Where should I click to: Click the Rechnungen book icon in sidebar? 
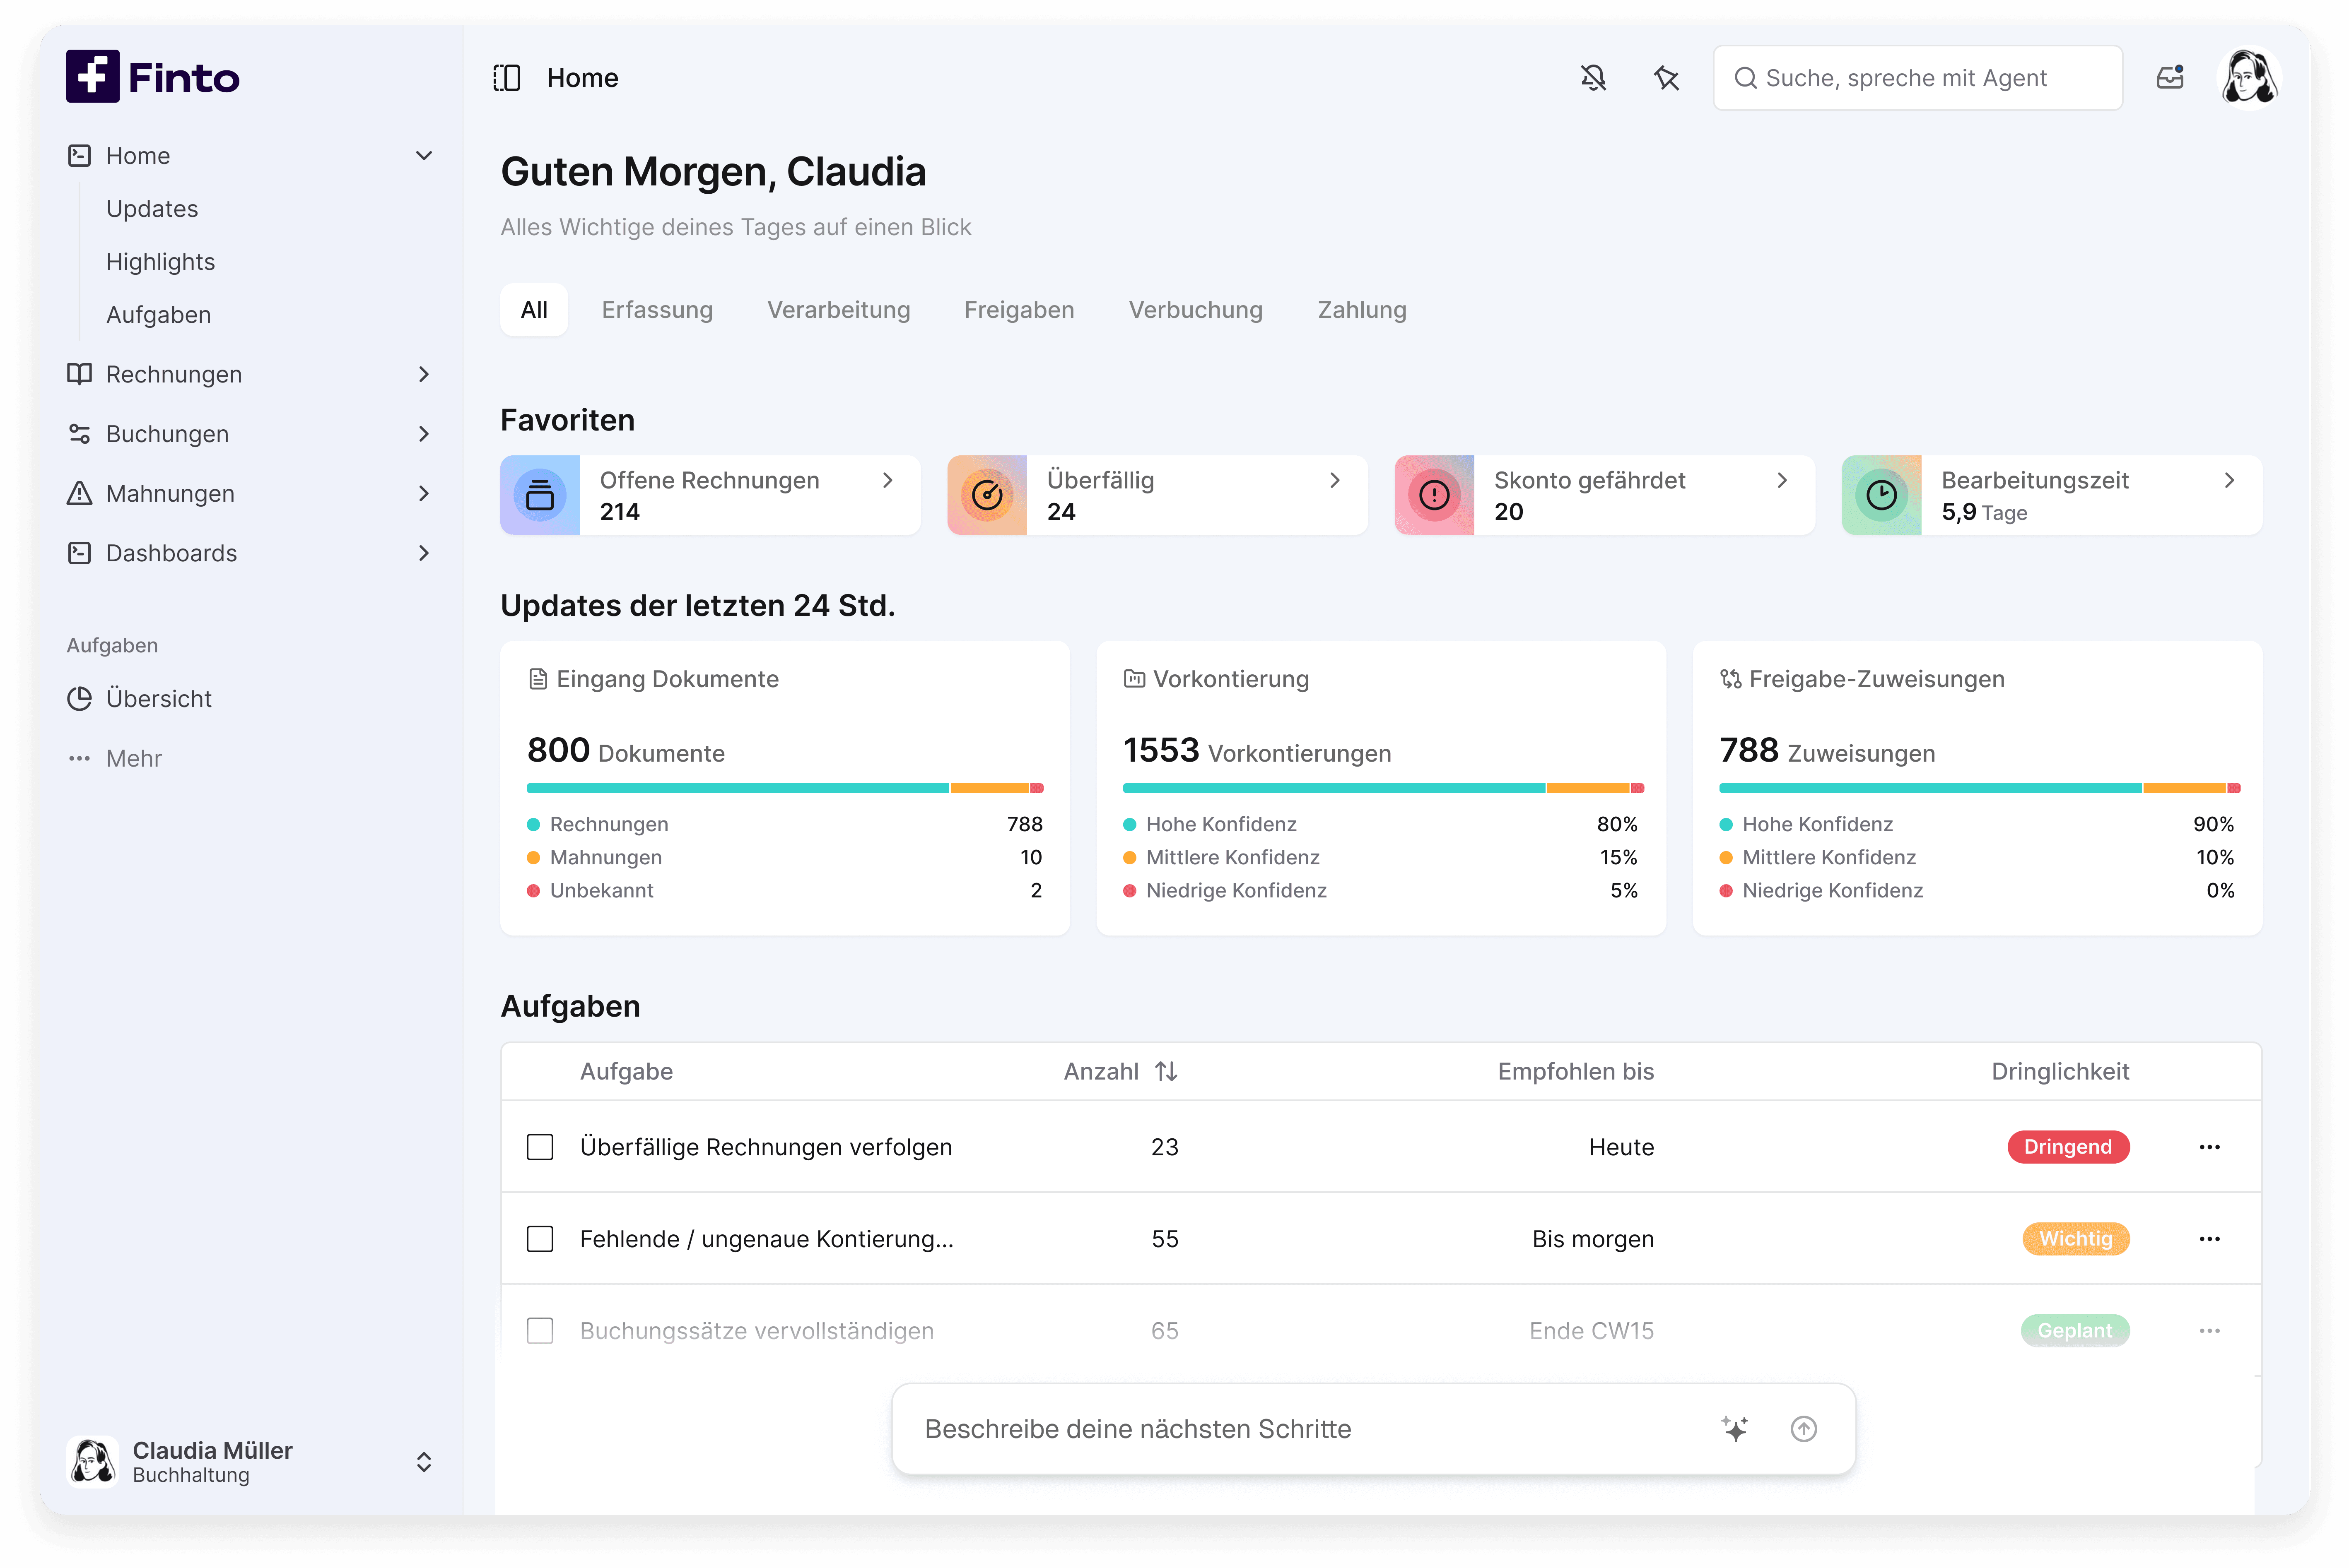coord(79,374)
